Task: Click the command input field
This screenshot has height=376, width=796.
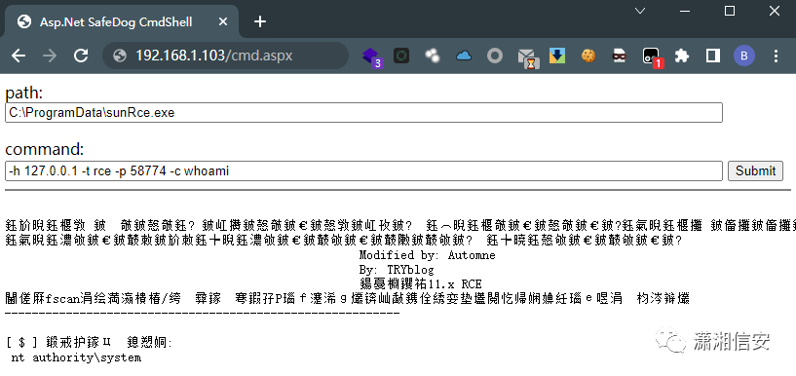Action: click(x=363, y=171)
